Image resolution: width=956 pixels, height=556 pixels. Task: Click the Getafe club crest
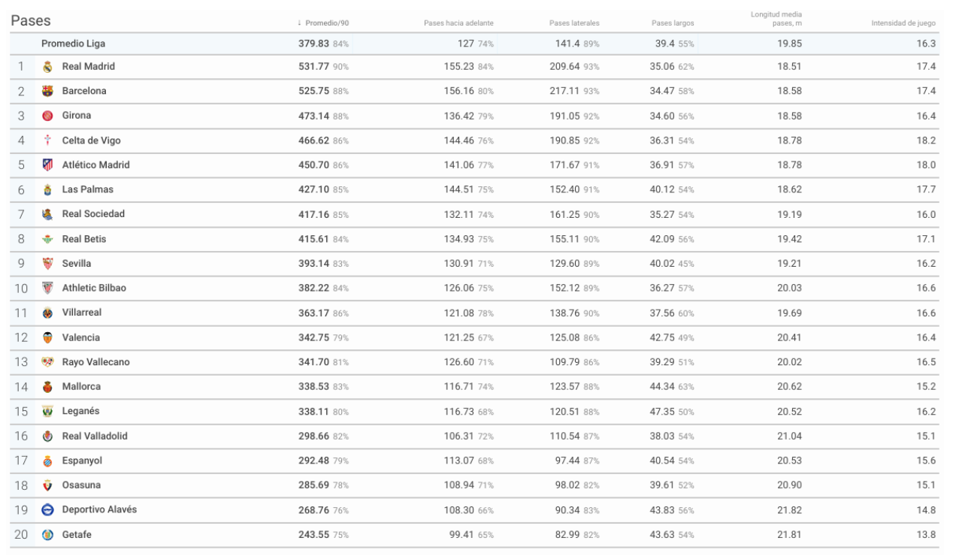click(47, 534)
